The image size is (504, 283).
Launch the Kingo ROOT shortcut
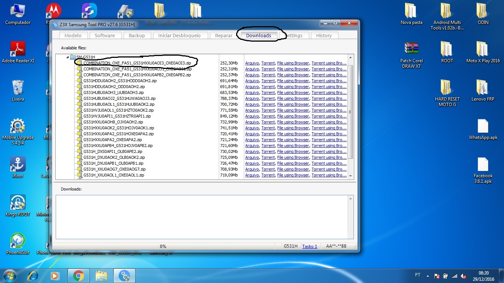tap(18, 206)
